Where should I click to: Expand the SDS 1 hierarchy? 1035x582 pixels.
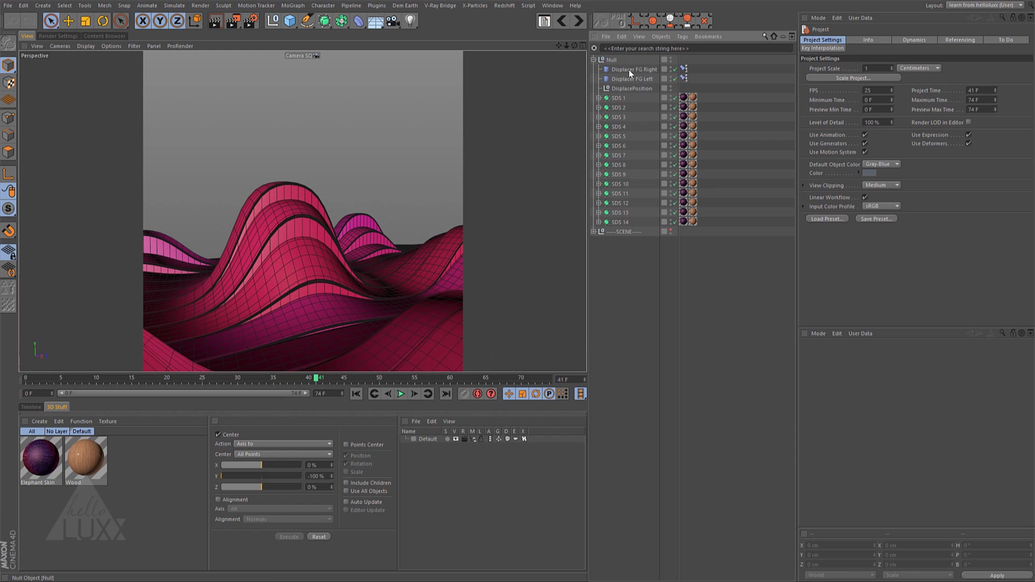(x=599, y=98)
